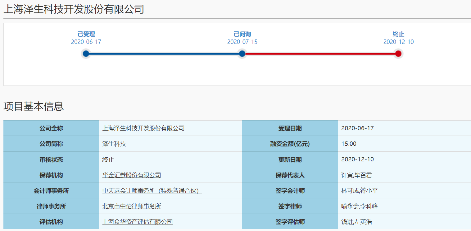Click the 律师事务所 header cell
Screen dimensions: 471x231
pyautogui.click(x=51, y=206)
